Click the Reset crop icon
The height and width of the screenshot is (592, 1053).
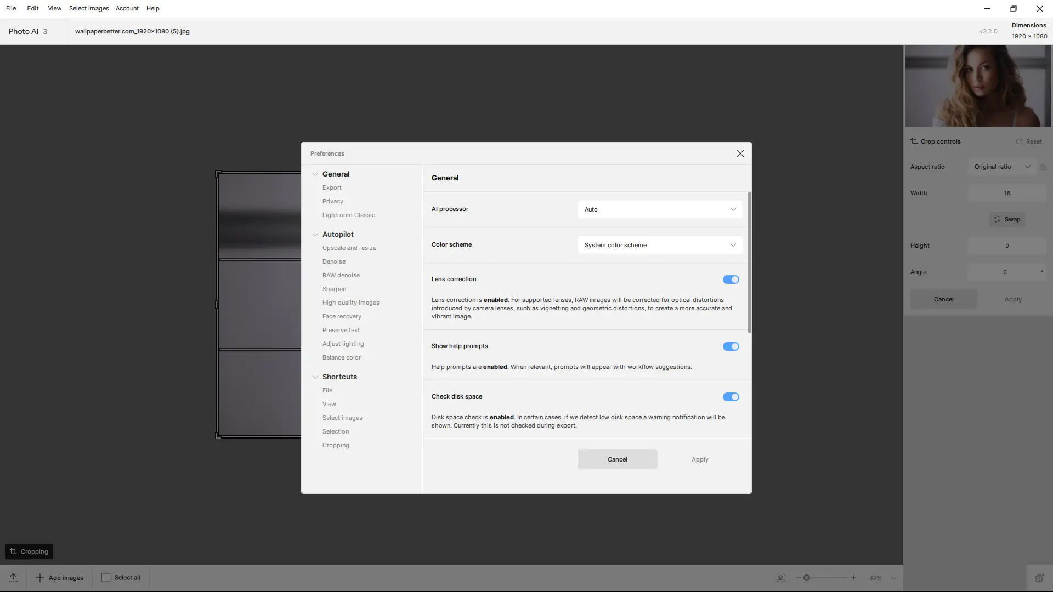pyautogui.click(x=1019, y=141)
